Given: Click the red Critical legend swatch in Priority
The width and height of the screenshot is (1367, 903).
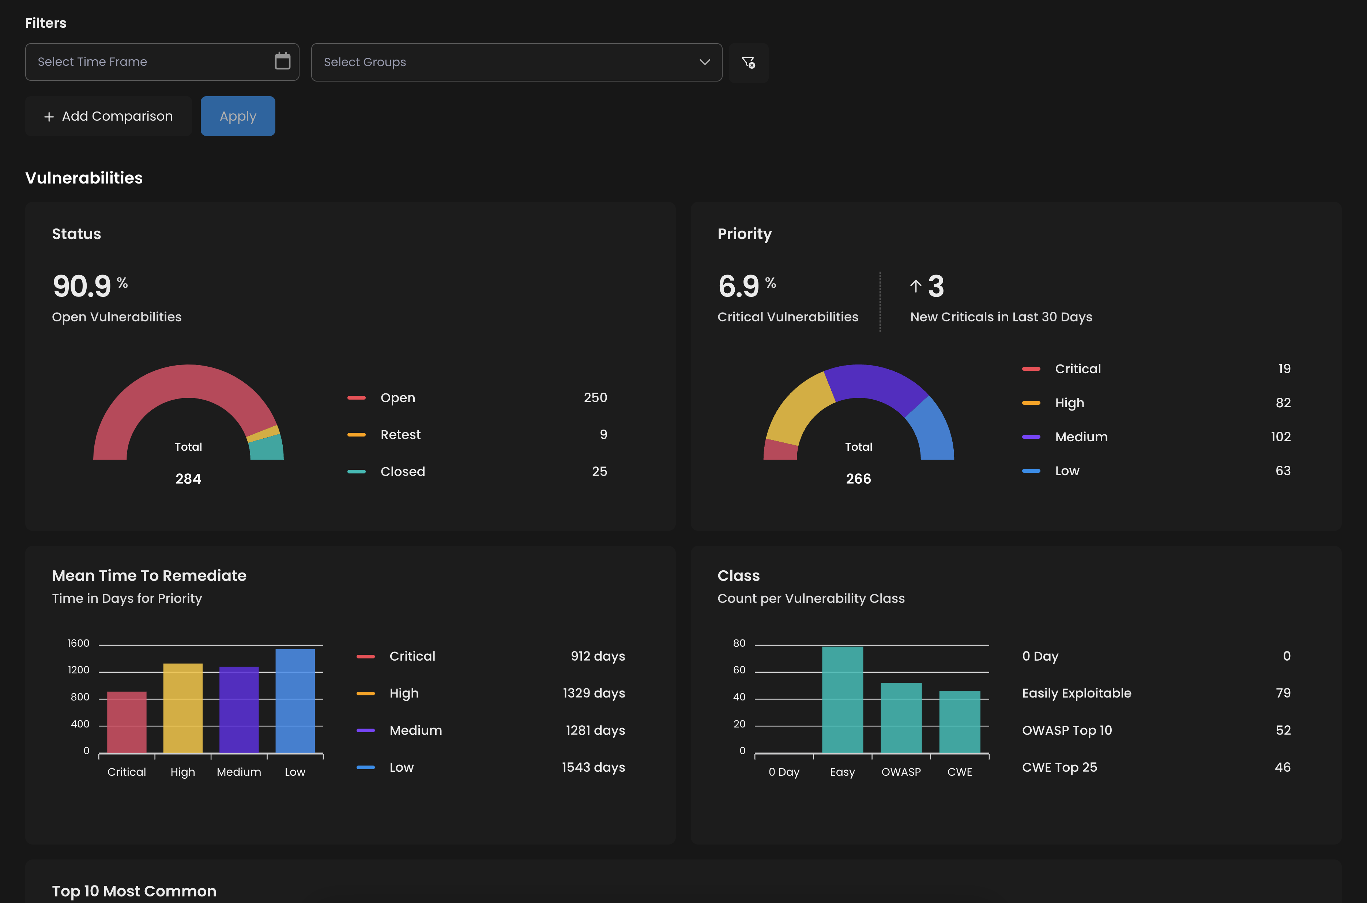Looking at the screenshot, I should (1031, 369).
